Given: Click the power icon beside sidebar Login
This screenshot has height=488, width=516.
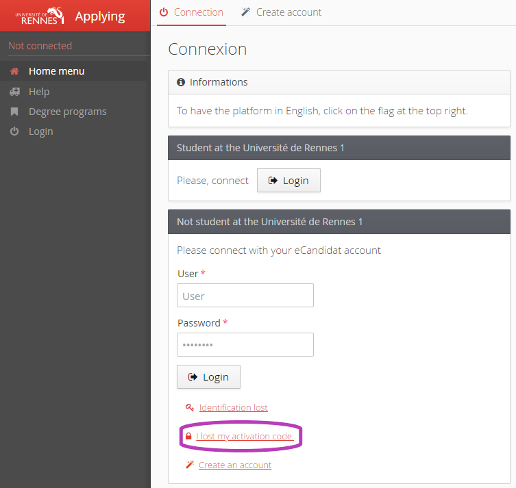Looking at the screenshot, I should (14, 131).
